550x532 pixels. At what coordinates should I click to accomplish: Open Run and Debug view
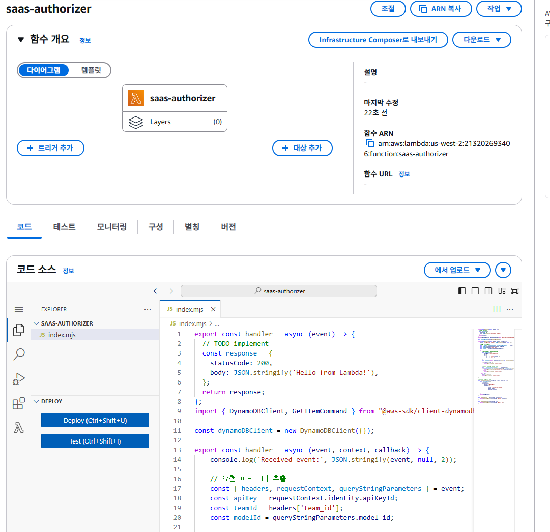pos(19,379)
